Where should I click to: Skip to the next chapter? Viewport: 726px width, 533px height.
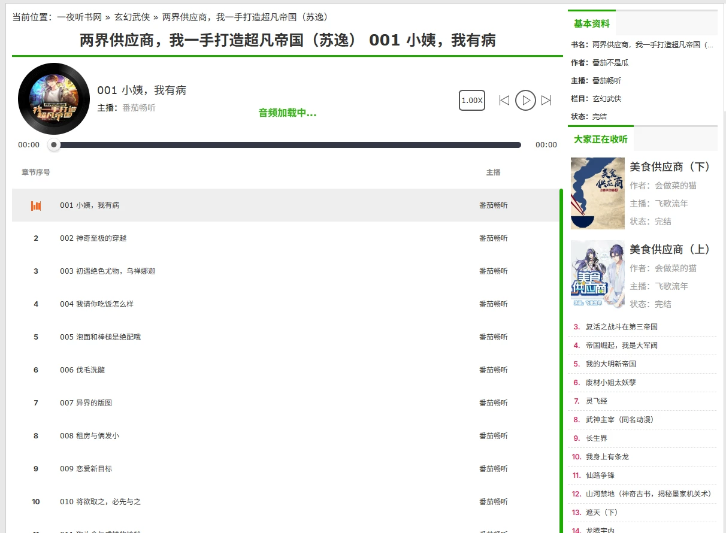[546, 101]
